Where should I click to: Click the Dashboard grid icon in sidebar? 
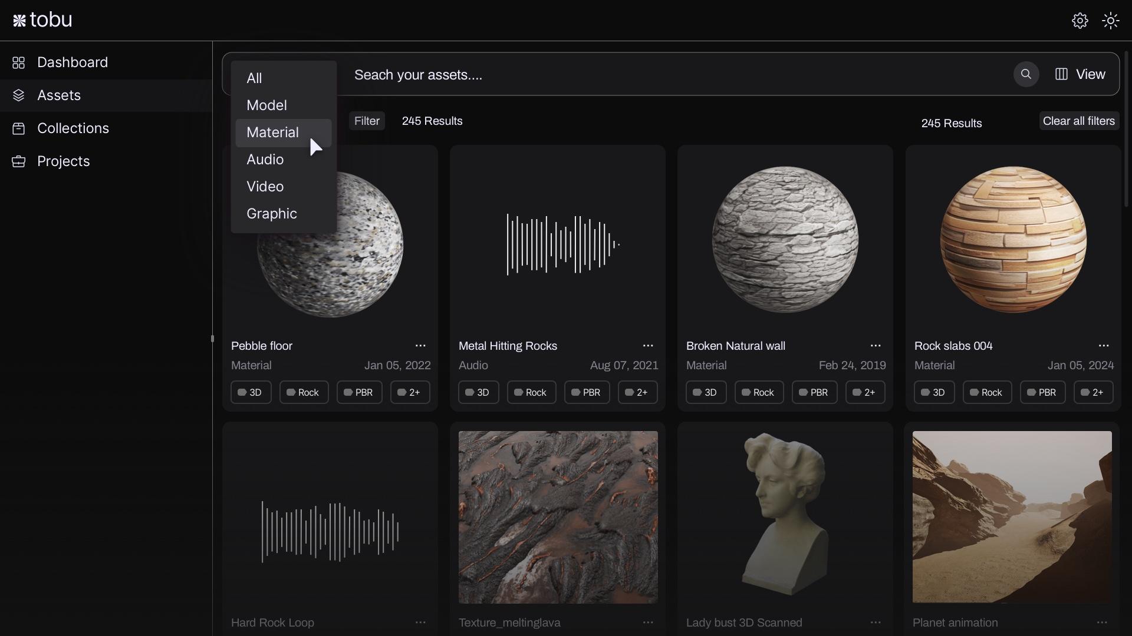point(19,62)
